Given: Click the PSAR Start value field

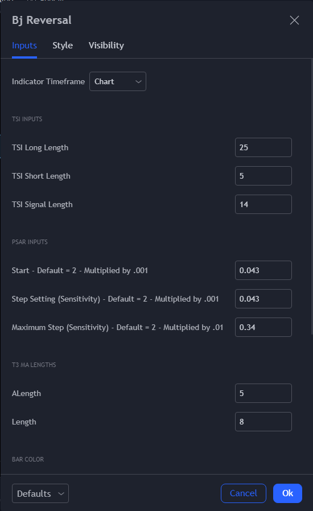Looking at the screenshot, I should 263,270.
